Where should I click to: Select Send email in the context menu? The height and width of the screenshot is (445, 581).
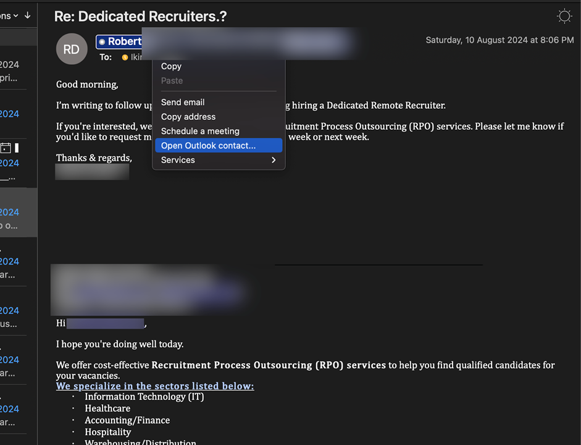click(219, 102)
